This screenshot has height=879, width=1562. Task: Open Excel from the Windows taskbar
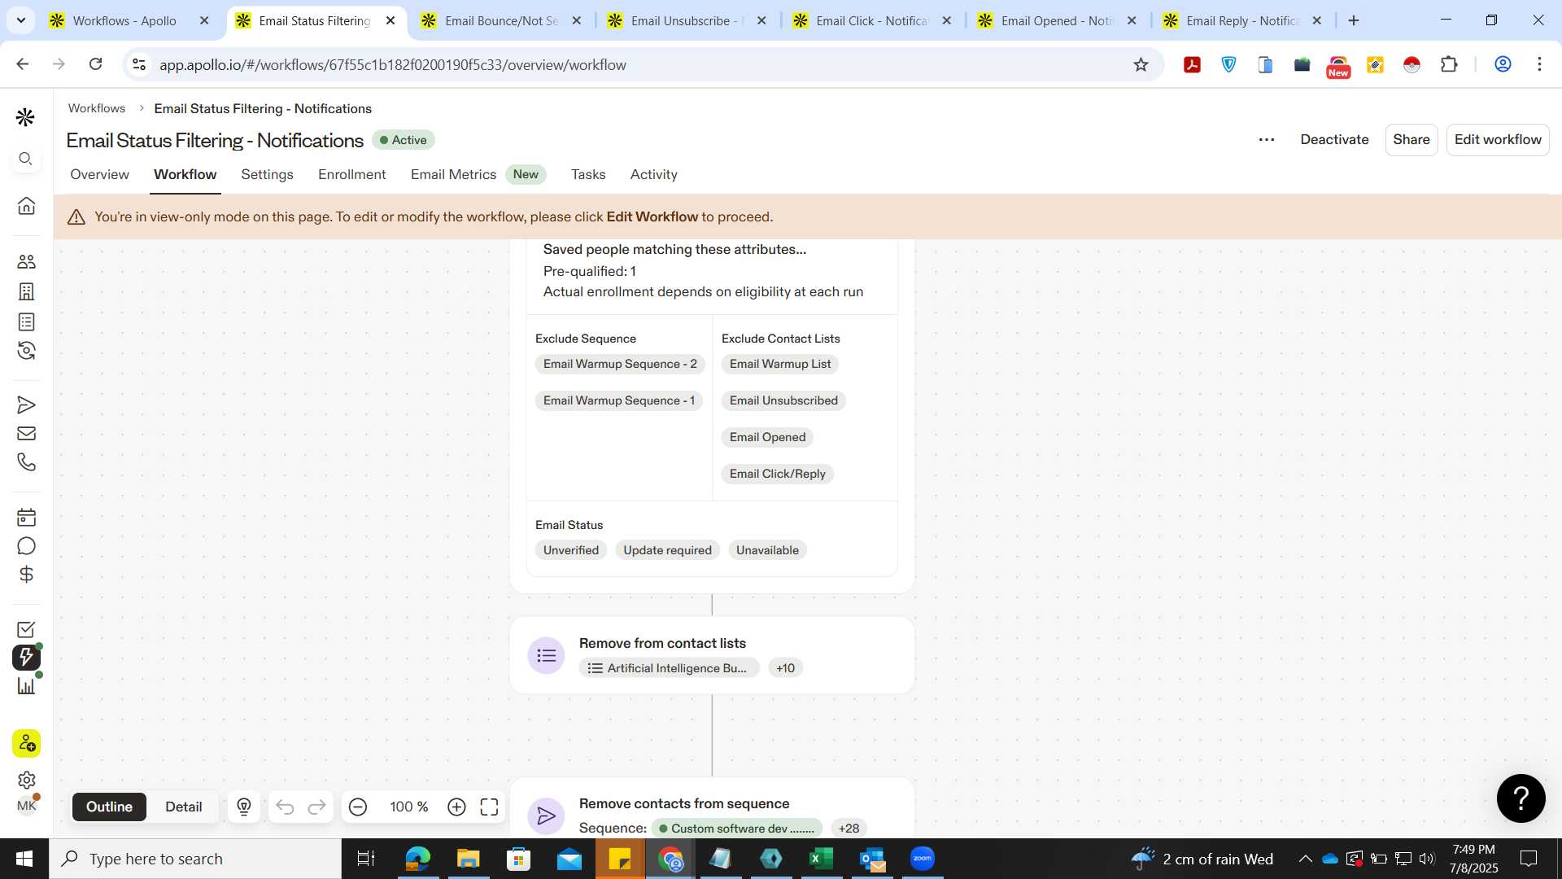821,859
